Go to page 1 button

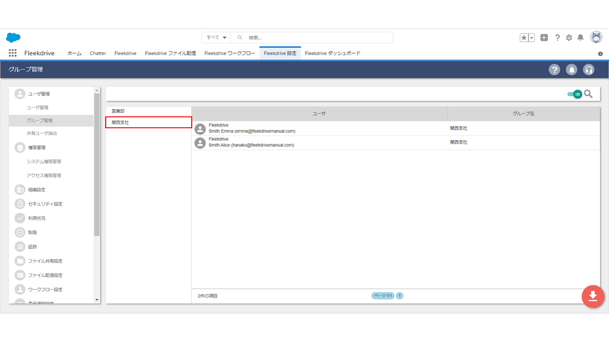(400, 295)
